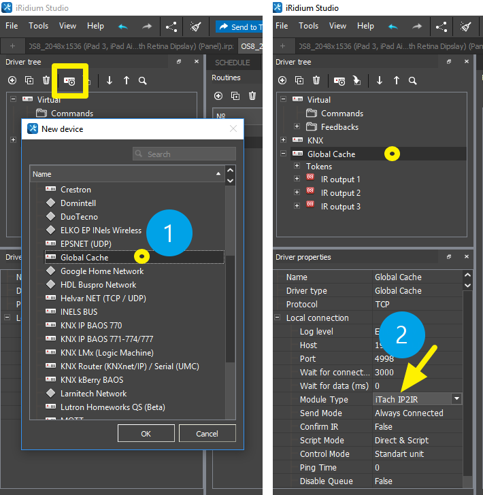Click add driver plus icon in right Driver tree
The image size is (483, 495).
(x=282, y=80)
